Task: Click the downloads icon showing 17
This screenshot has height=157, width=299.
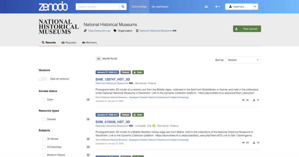Action: click(254, 100)
